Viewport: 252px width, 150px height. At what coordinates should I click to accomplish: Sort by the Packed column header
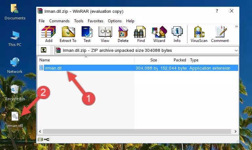(x=173, y=60)
